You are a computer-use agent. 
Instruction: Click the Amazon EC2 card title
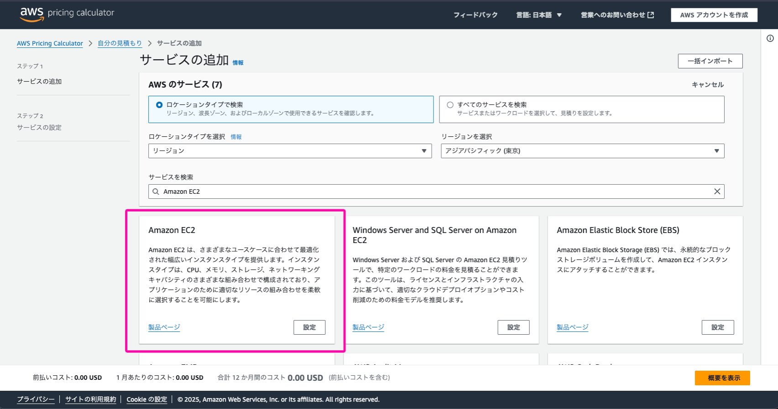pos(172,230)
